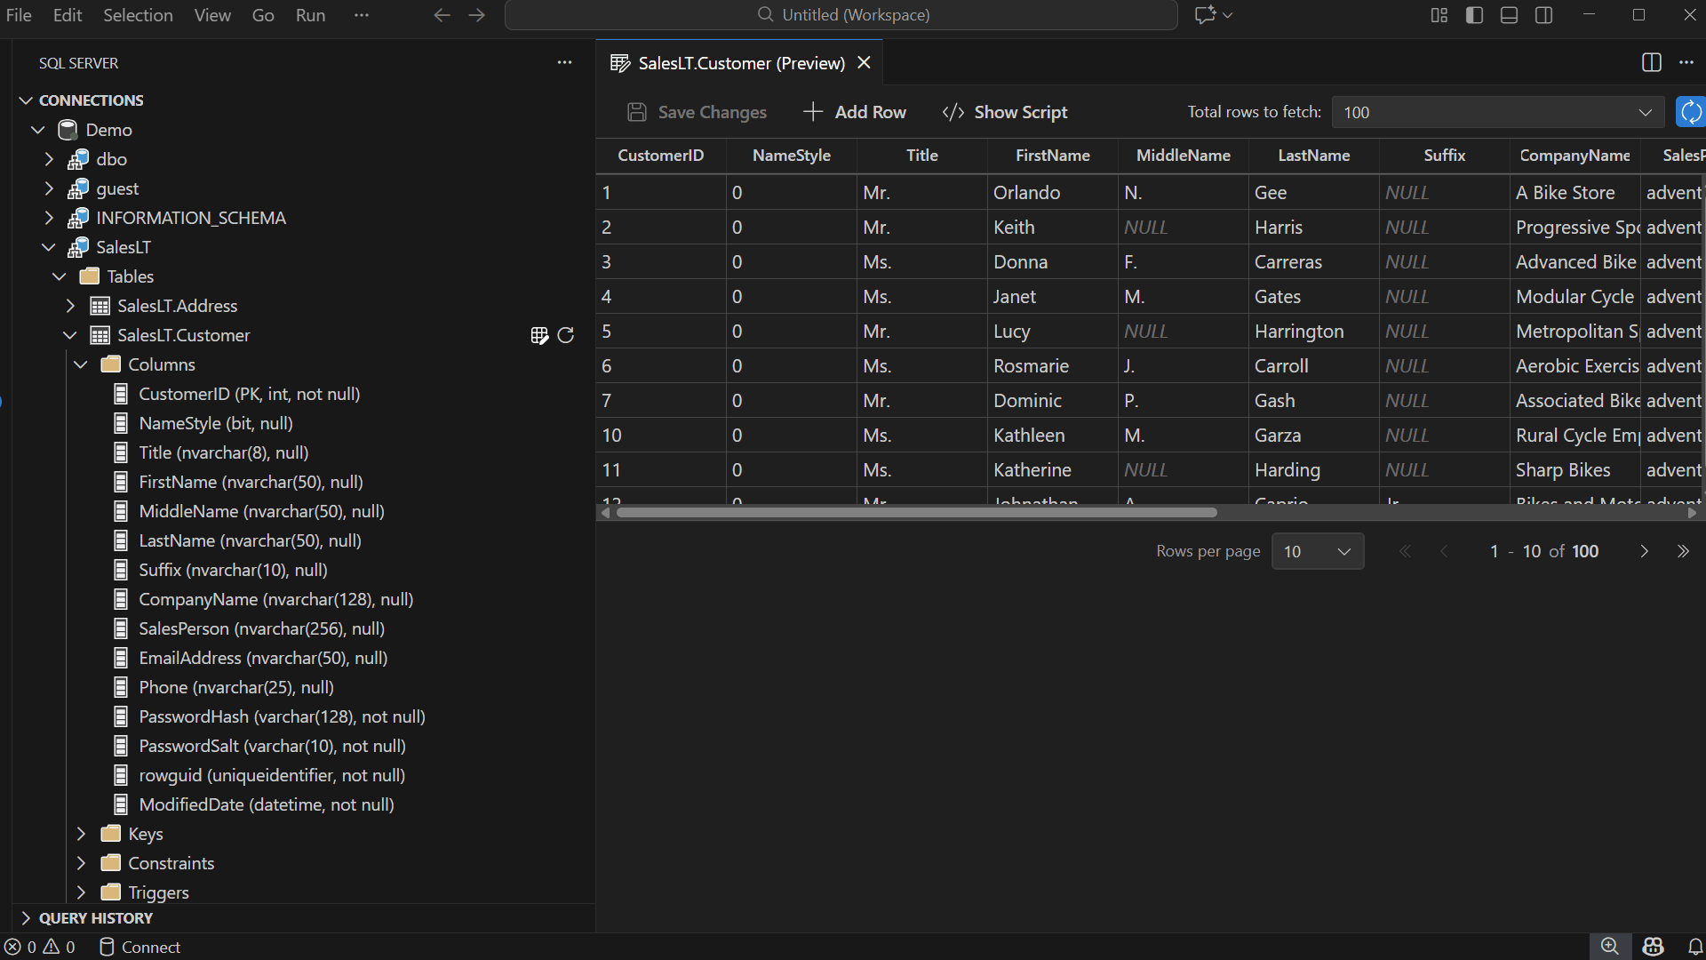Open the Total rows to fetch dropdown
Viewport: 1706px width, 960px height.
tap(1498, 112)
